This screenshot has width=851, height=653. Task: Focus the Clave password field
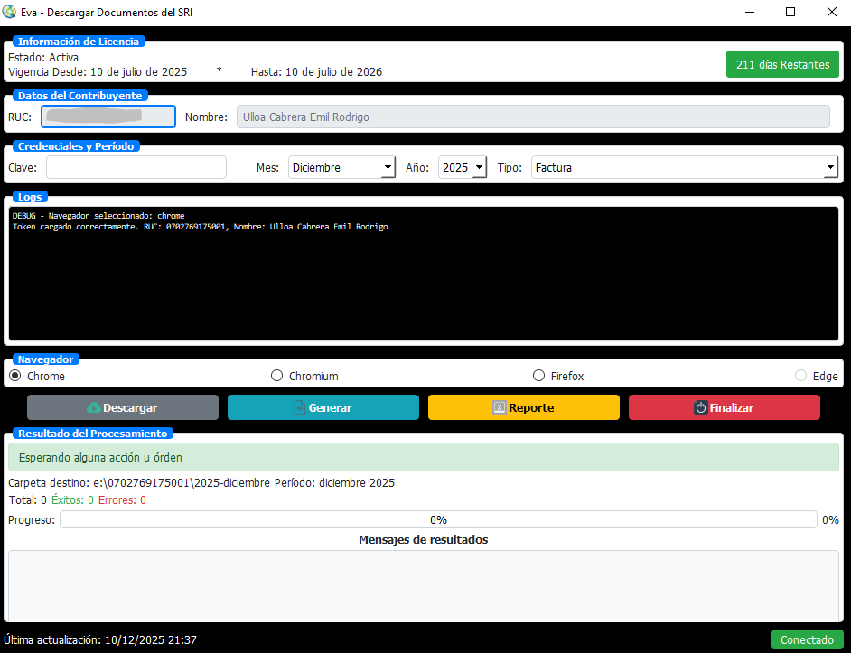pyautogui.click(x=136, y=167)
